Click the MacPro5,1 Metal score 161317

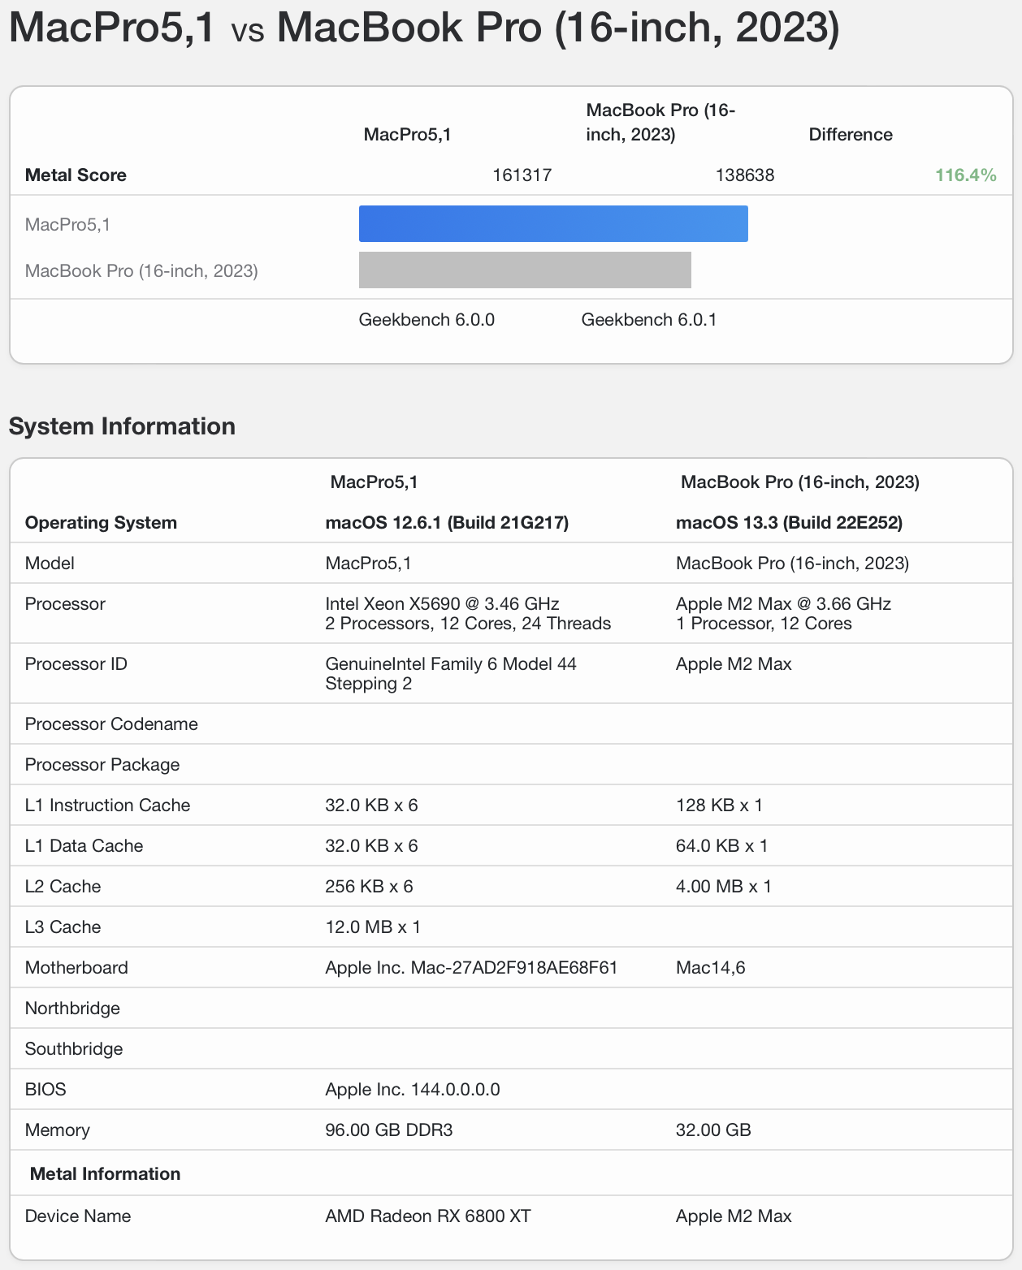[x=522, y=175]
